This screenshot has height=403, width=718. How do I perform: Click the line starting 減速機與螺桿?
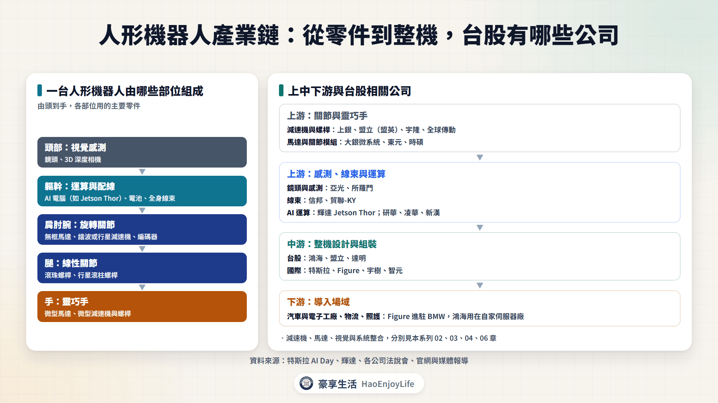(371, 130)
